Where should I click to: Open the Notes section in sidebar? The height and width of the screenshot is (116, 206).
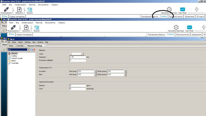coord(13,61)
